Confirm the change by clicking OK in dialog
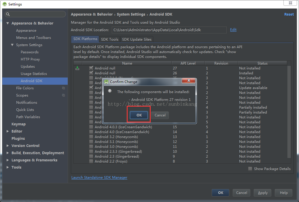299x202 pixels. click(x=139, y=115)
